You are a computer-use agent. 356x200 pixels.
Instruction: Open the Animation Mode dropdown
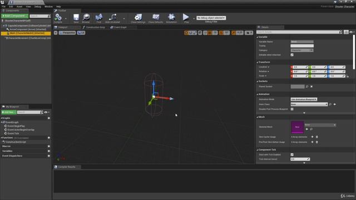[x=304, y=99]
